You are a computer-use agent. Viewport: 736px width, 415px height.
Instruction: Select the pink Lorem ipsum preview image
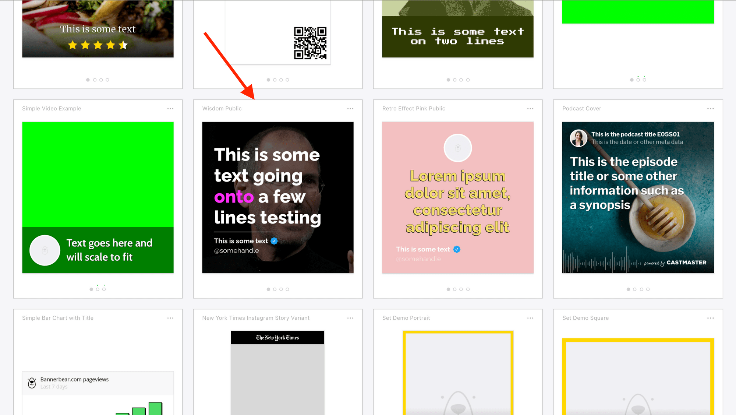pos(458,197)
